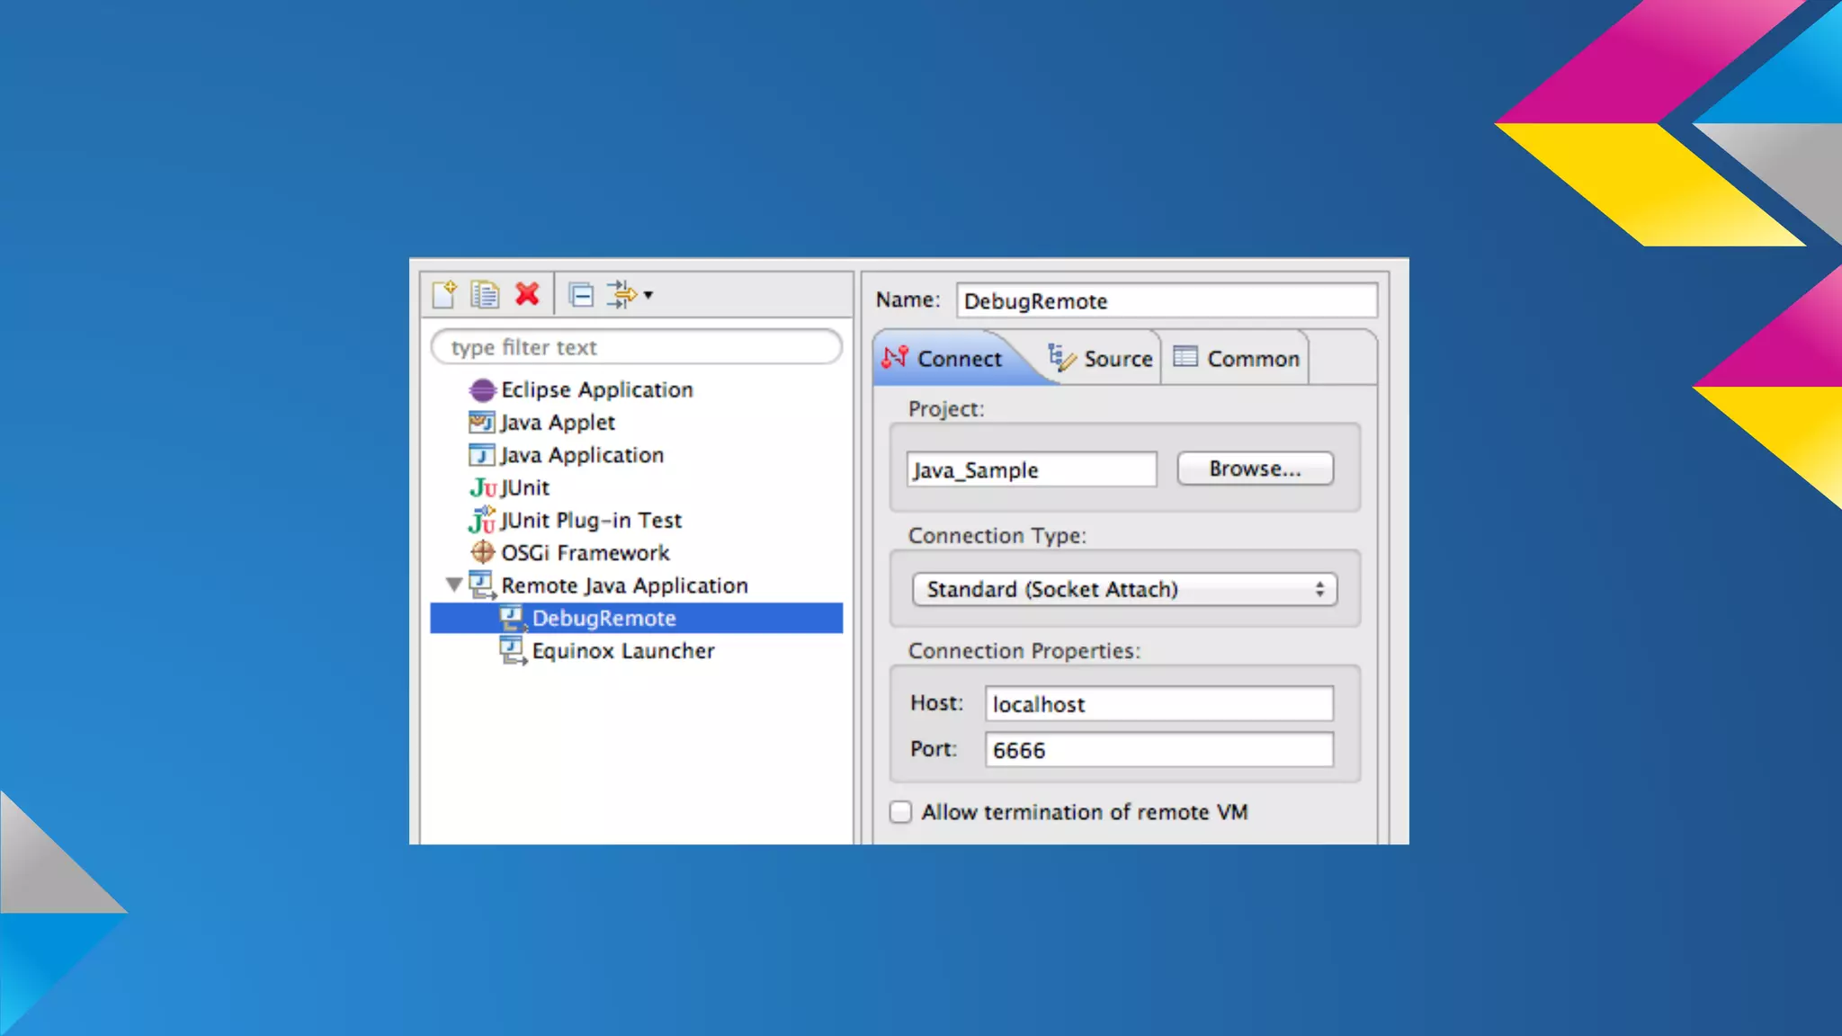1842x1036 pixels.
Task: Delete selected launch configuration with red X
Action: coord(527,293)
